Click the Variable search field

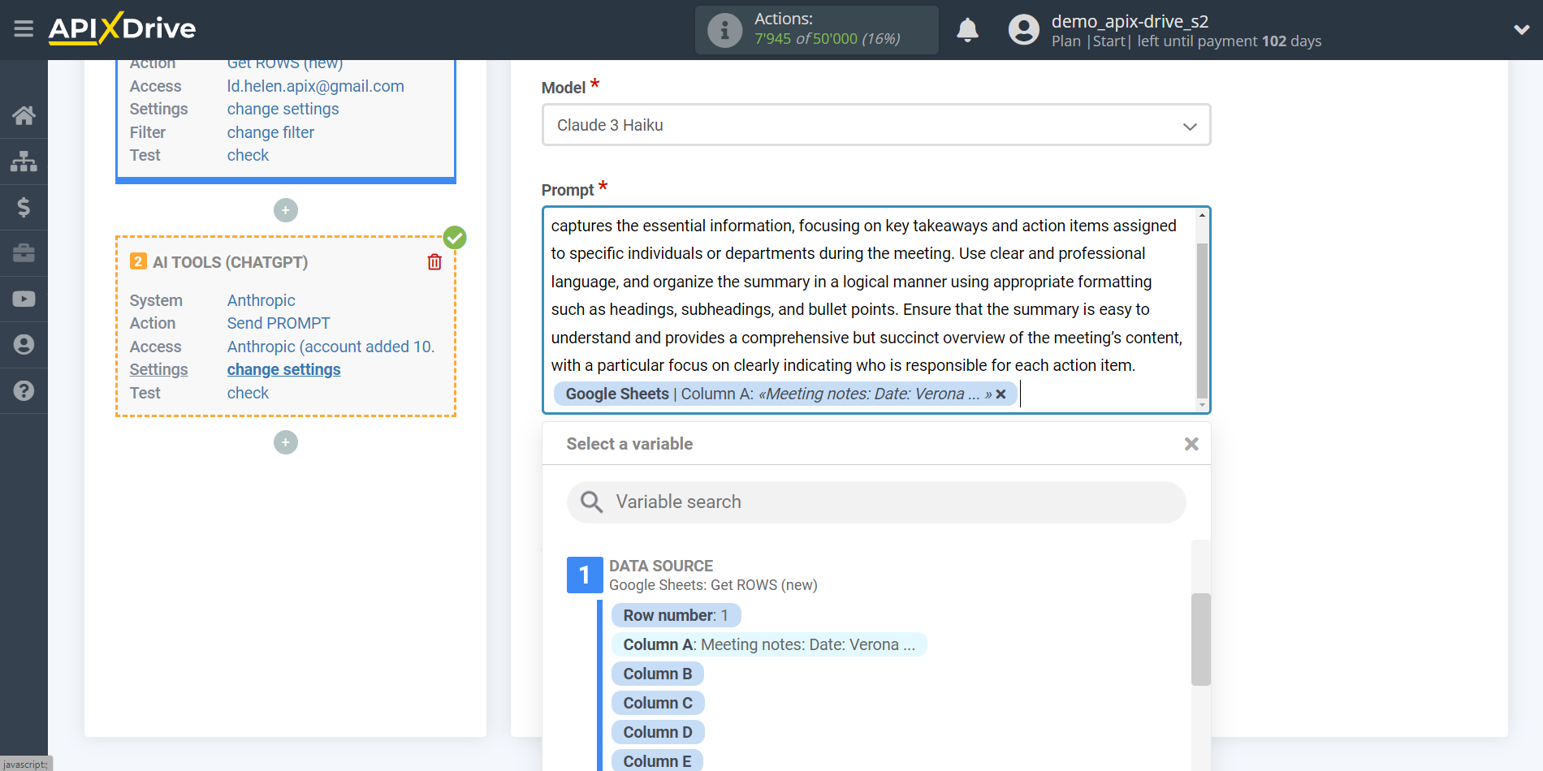click(x=875, y=502)
